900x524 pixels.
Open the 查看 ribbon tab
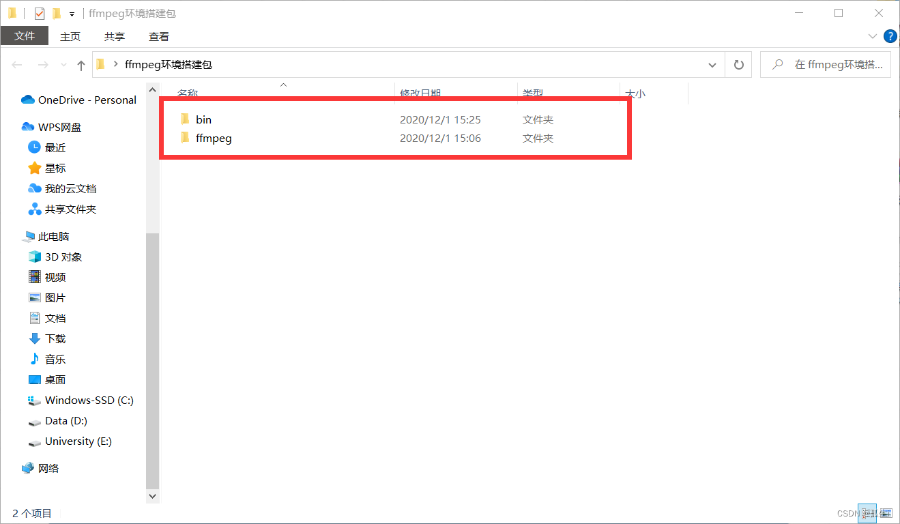coord(159,36)
